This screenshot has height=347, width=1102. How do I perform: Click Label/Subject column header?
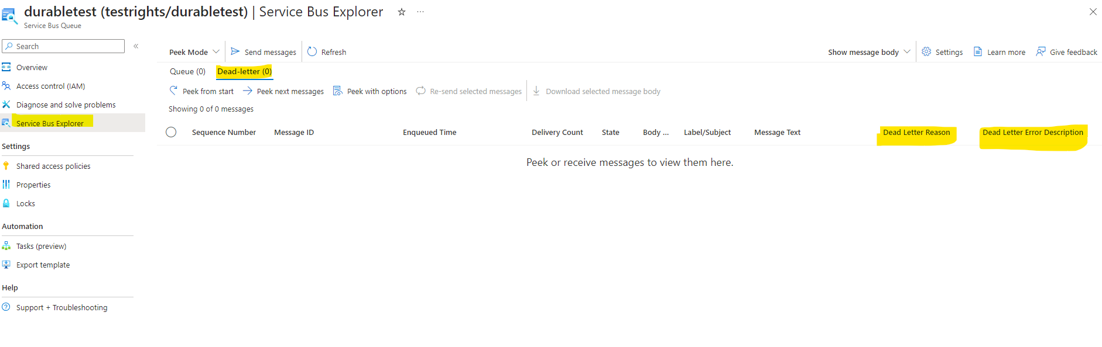(707, 132)
